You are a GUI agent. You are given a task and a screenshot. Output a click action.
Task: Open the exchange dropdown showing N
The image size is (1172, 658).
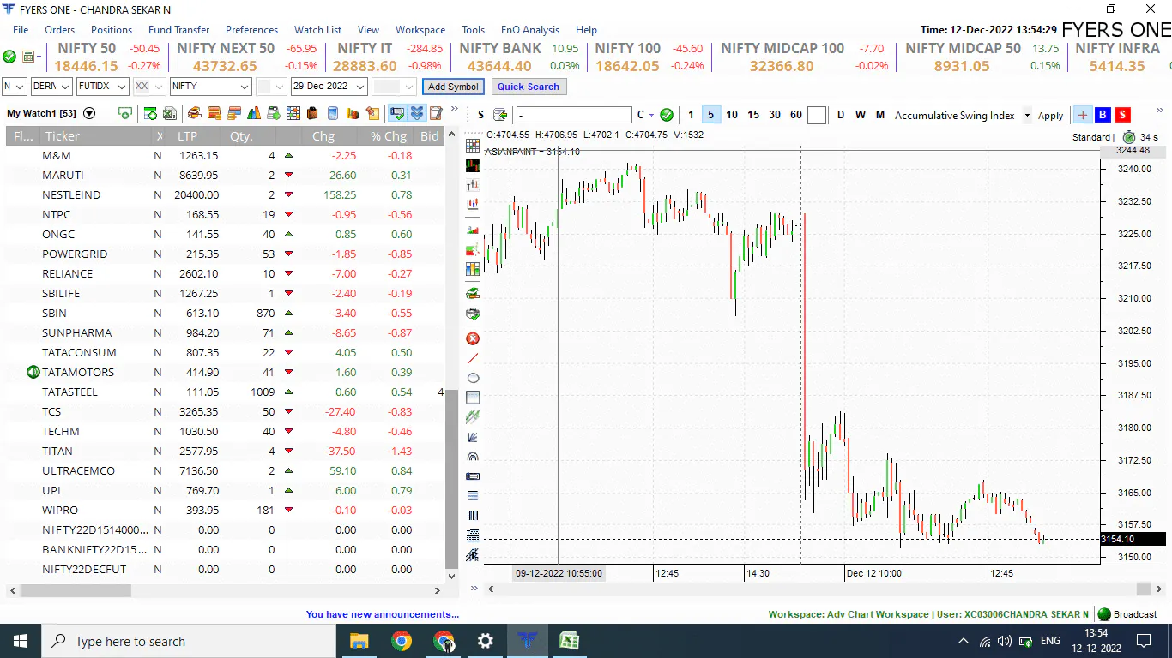click(15, 87)
